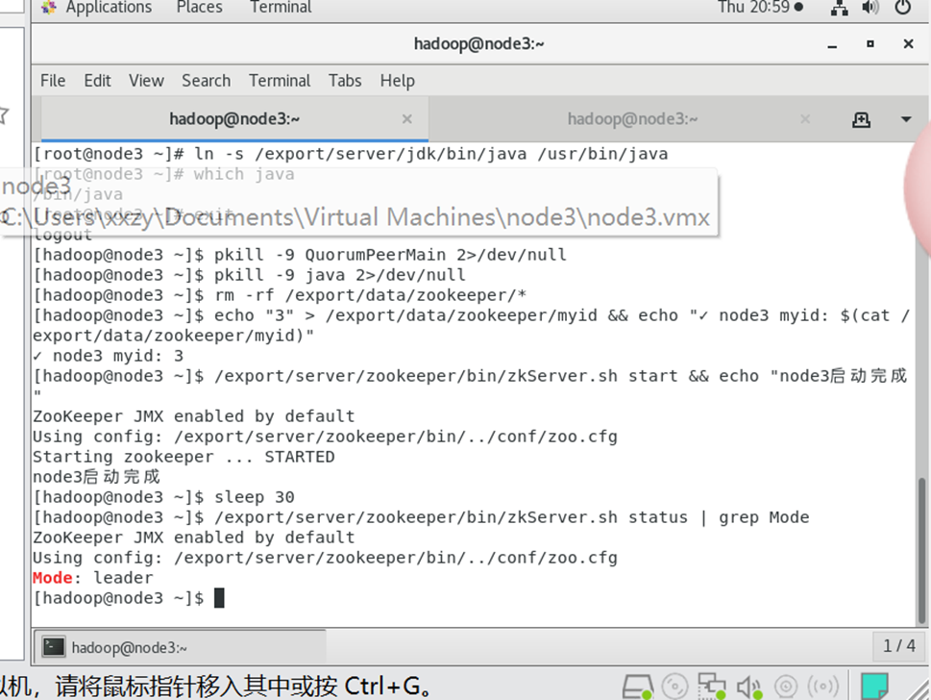Click the volume speaker icon in top bar
This screenshot has height=700, width=931.
pyautogui.click(x=870, y=8)
